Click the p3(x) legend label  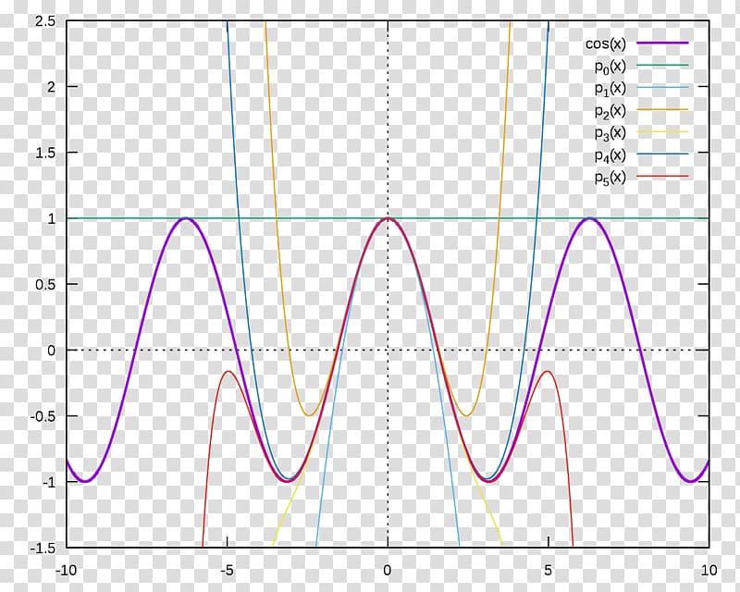[610, 133]
